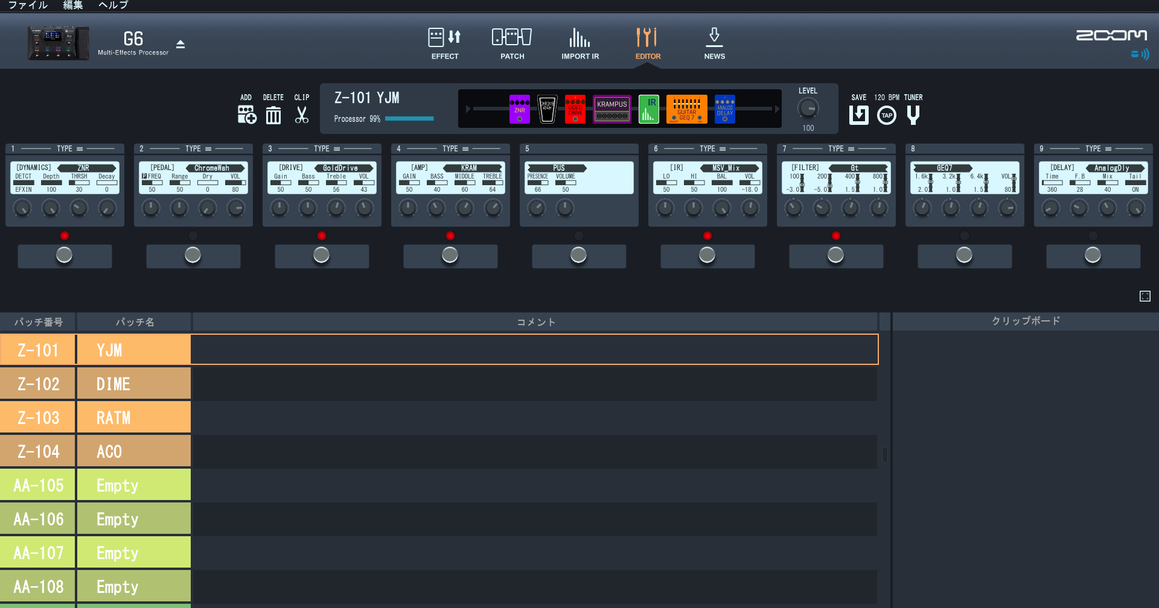Sort by パッチ名 column header
This screenshot has height=608, width=1159.
pyautogui.click(x=135, y=322)
